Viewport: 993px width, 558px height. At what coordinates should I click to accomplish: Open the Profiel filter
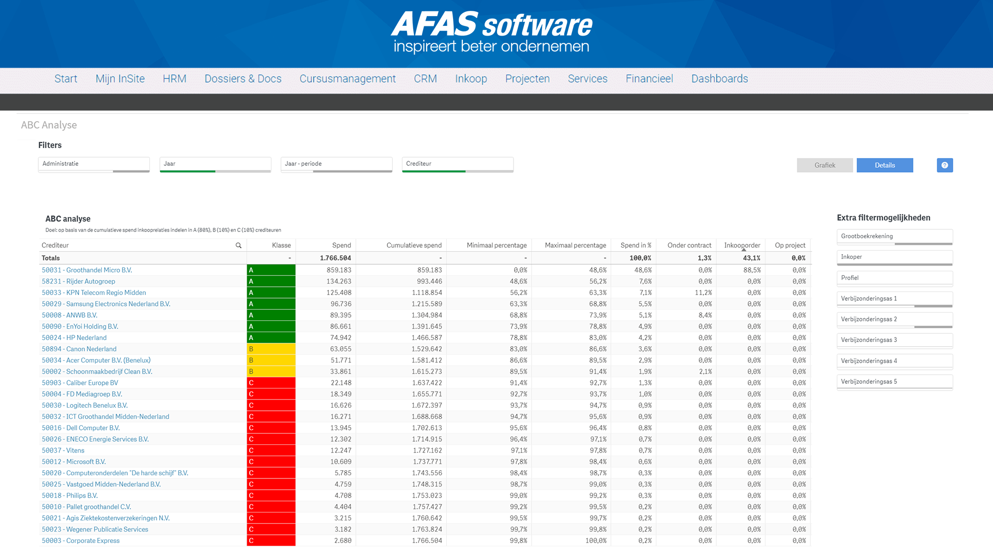894,278
